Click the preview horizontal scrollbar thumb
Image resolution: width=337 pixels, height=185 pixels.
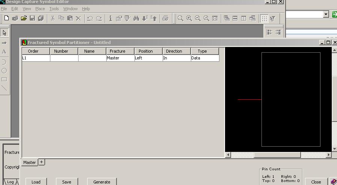tap(277, 155)
